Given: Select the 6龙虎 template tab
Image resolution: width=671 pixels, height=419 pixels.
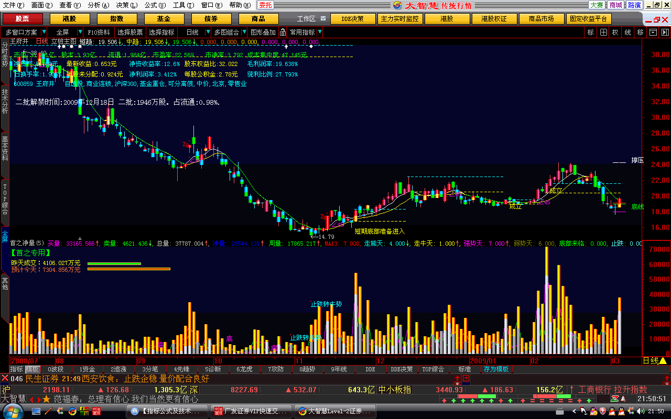Looking at the screenshot, I should coord(244,369).
